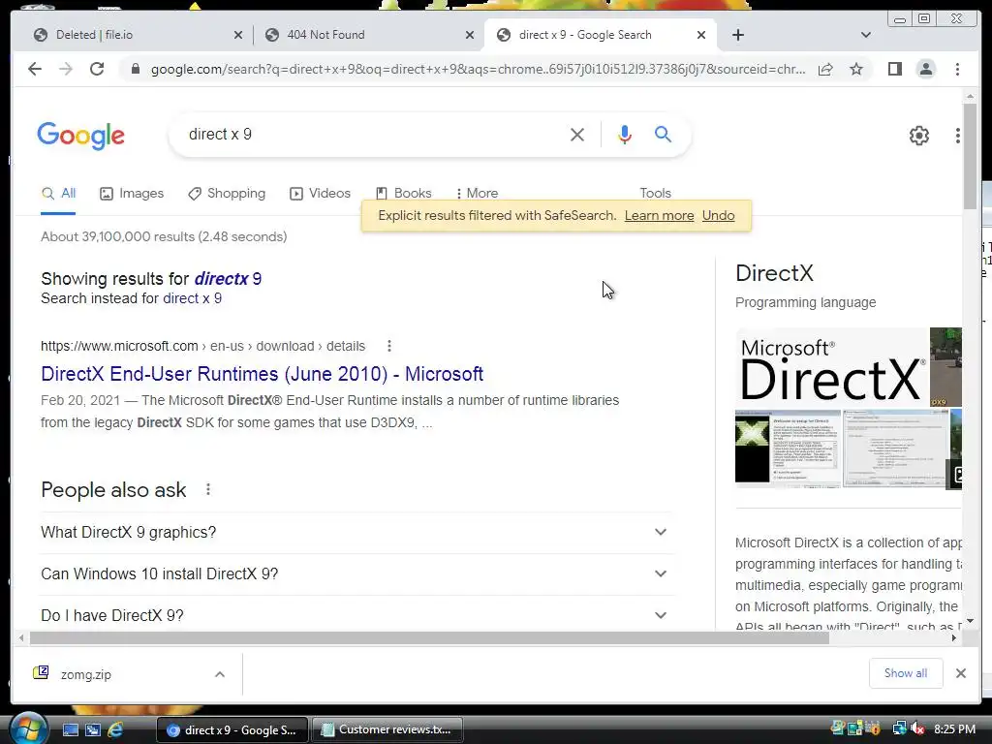Click the vertical page scrollbar thumb
Viewport: 992px width, 744px height.
970,156
